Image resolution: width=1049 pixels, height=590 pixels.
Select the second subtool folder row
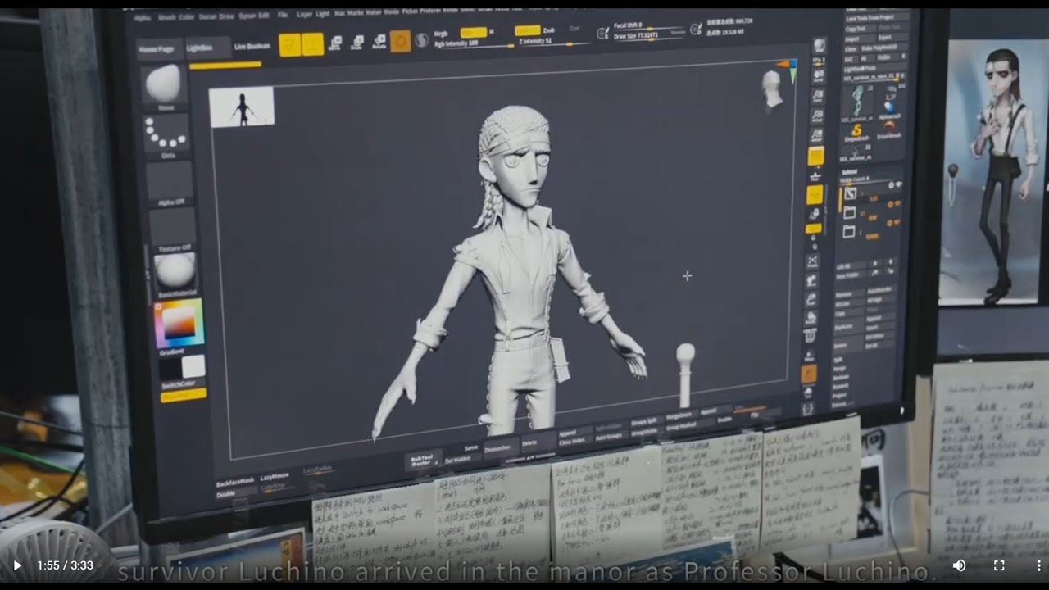870,213
